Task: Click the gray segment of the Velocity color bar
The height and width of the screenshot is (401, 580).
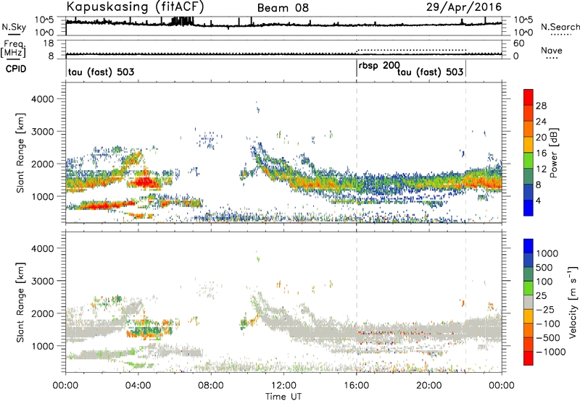Action: [529, 302]
